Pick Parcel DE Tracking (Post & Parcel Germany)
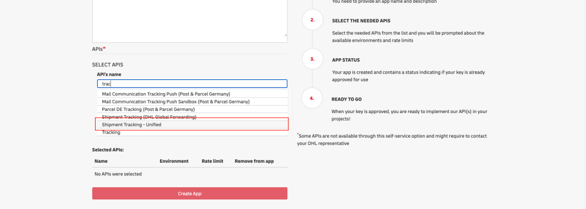This screenshot has height=209, width=586. 192,109
